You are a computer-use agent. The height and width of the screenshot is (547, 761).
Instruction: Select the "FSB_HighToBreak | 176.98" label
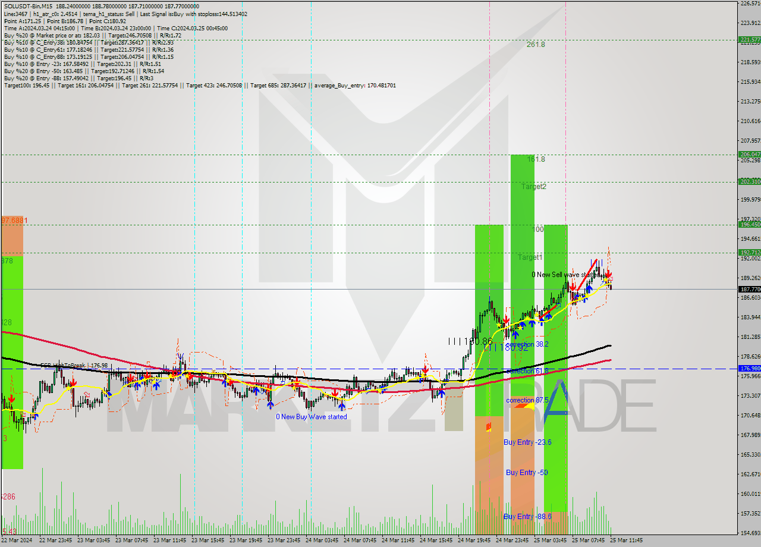(x=74, y=366)
